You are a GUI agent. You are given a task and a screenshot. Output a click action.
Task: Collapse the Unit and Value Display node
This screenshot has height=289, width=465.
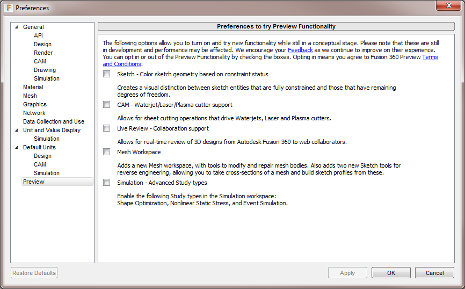tap(17, 130)
